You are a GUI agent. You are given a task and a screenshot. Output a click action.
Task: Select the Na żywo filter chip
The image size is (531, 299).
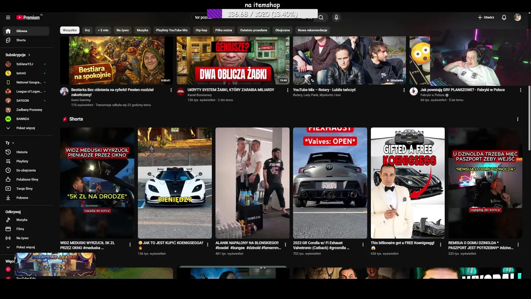point(122,30)
